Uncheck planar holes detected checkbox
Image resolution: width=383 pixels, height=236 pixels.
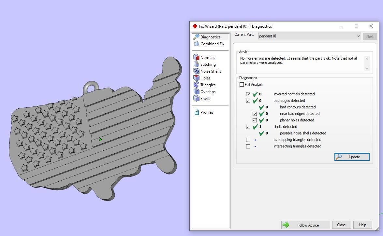tap(255, 120)
